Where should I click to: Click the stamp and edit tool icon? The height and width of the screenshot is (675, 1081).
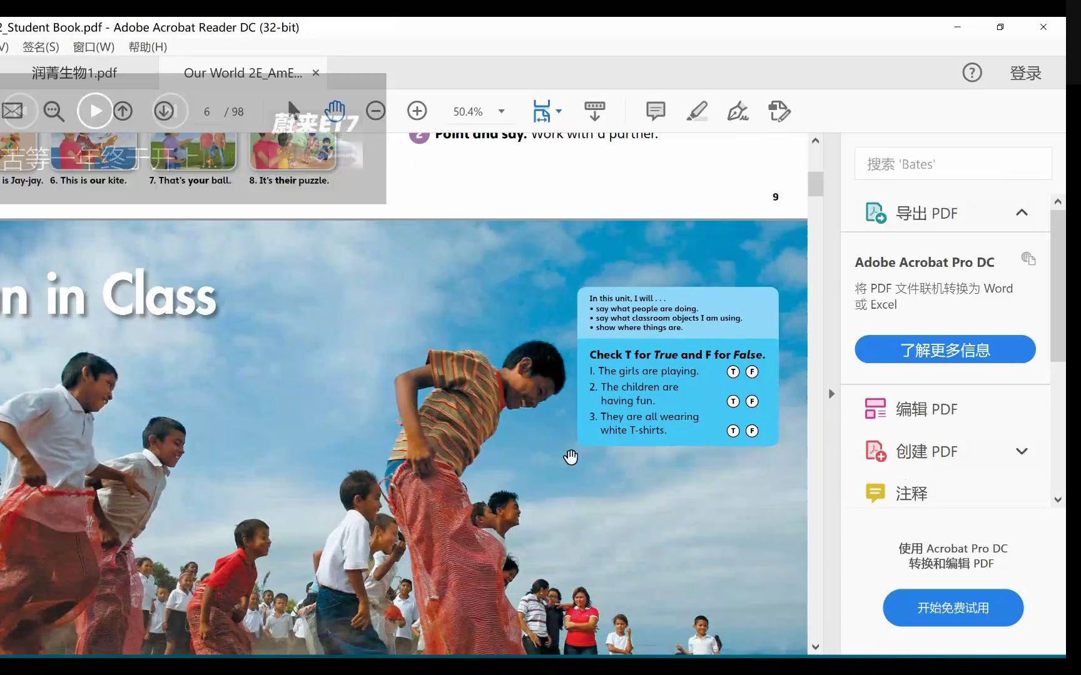point(779,111)
